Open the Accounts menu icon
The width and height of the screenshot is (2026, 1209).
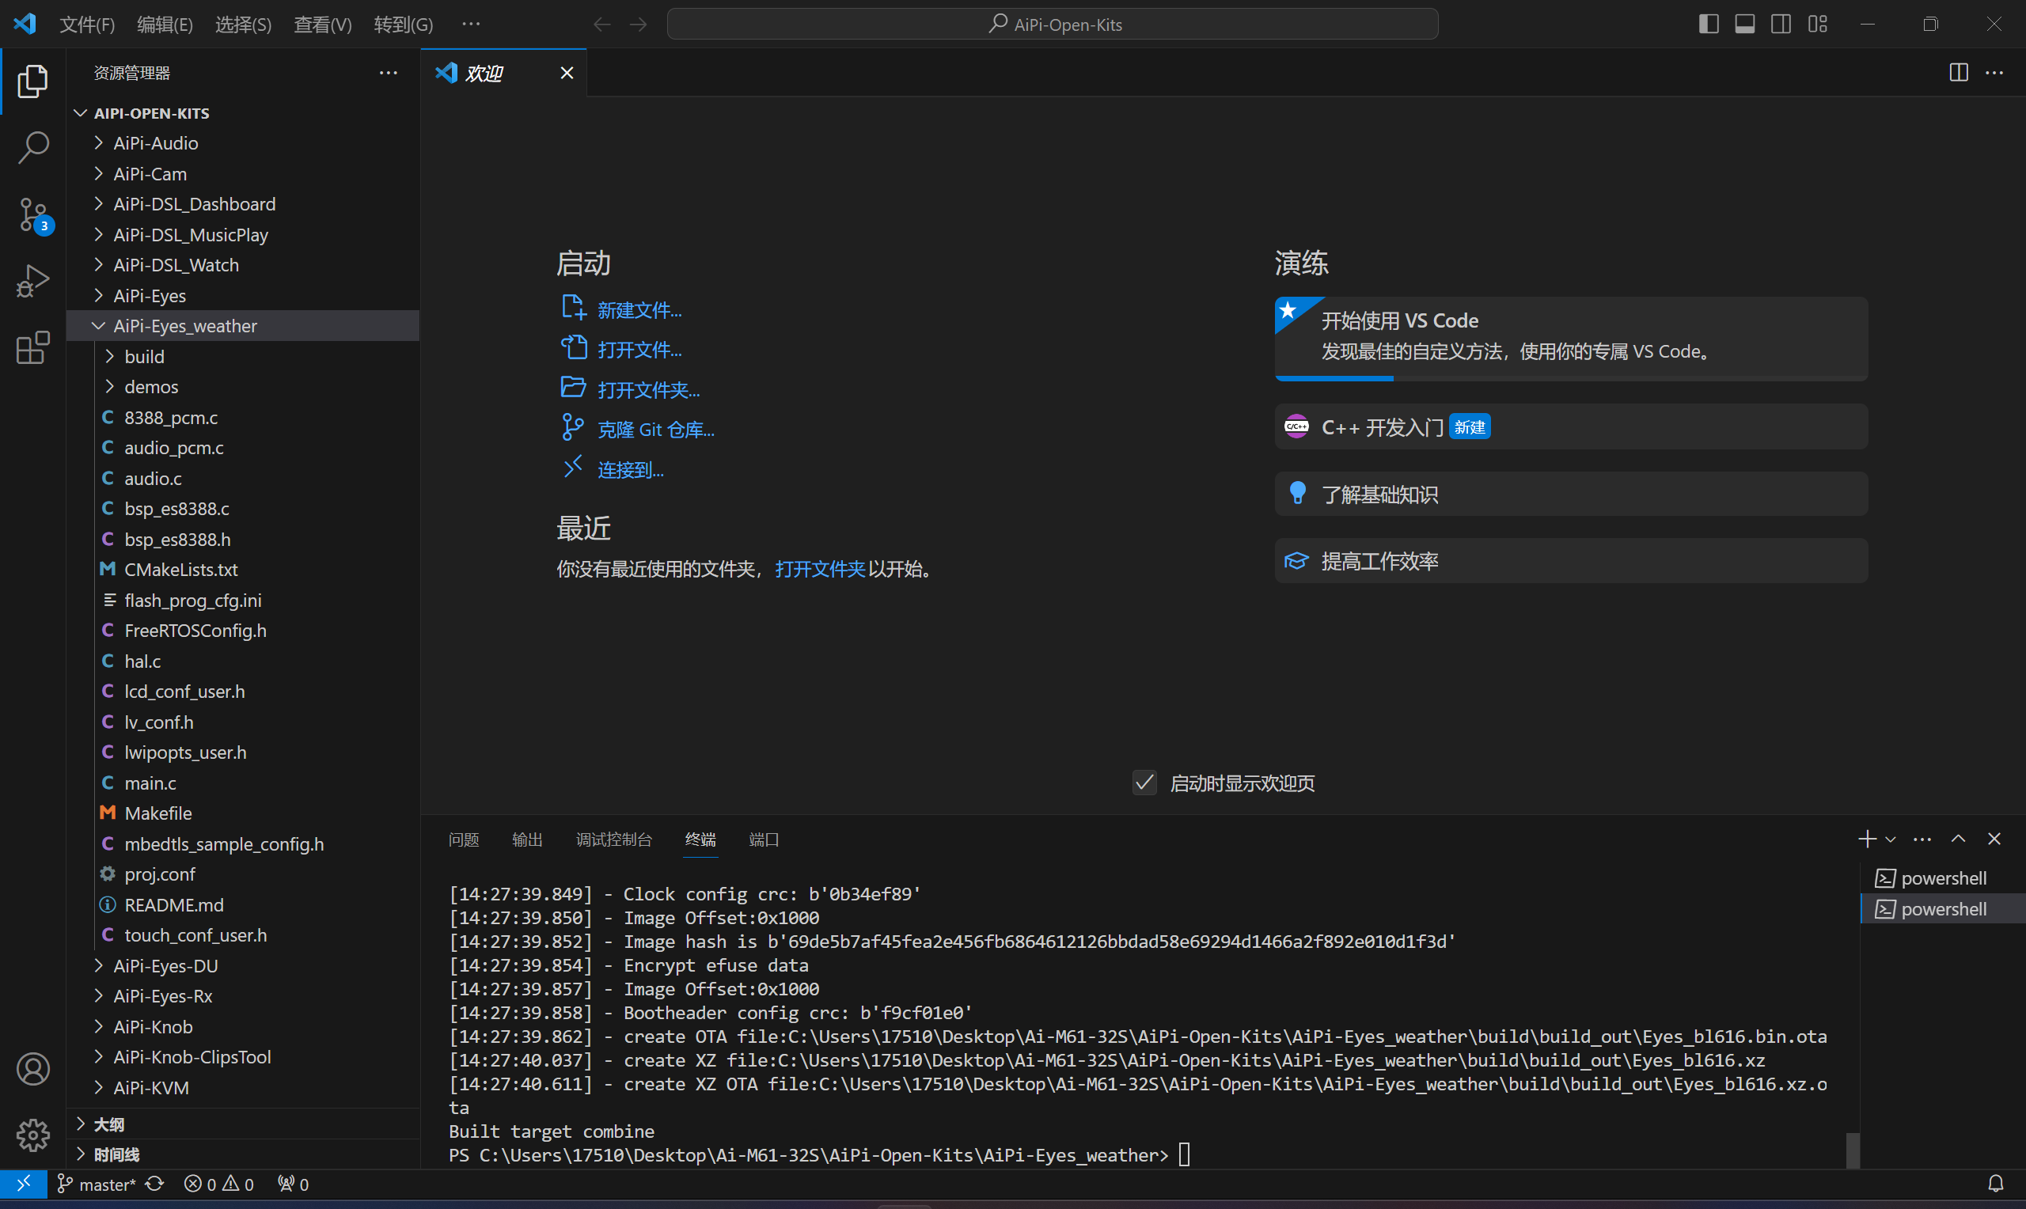pyautogui.click(x=32, y=1068)
